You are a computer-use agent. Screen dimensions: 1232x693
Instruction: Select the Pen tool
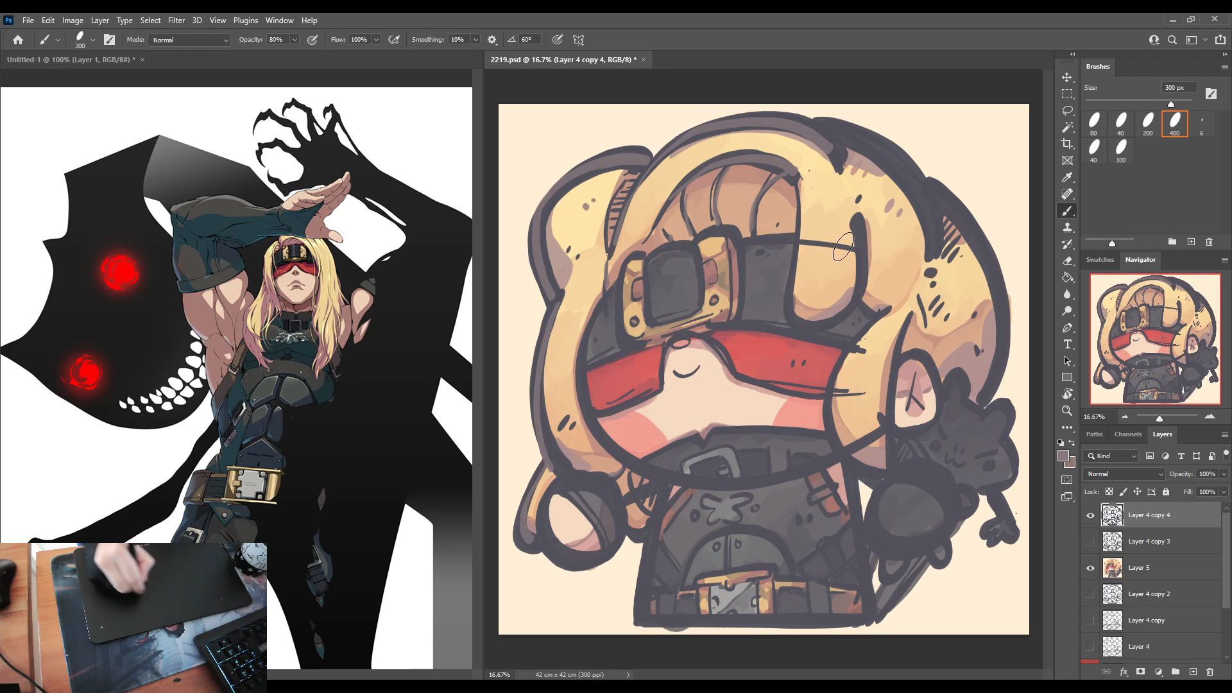(1067, 327)
